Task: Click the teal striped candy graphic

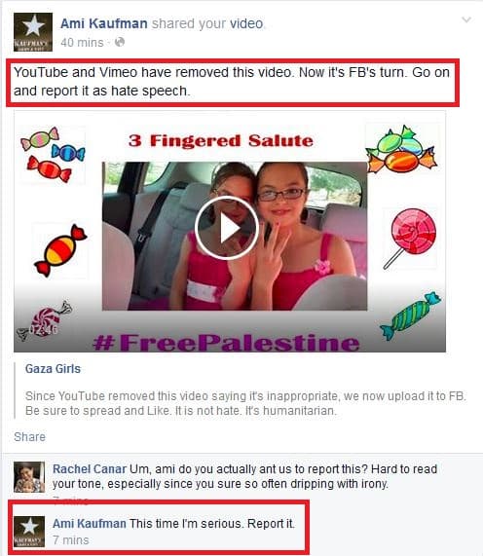Action: pos(410,315)
